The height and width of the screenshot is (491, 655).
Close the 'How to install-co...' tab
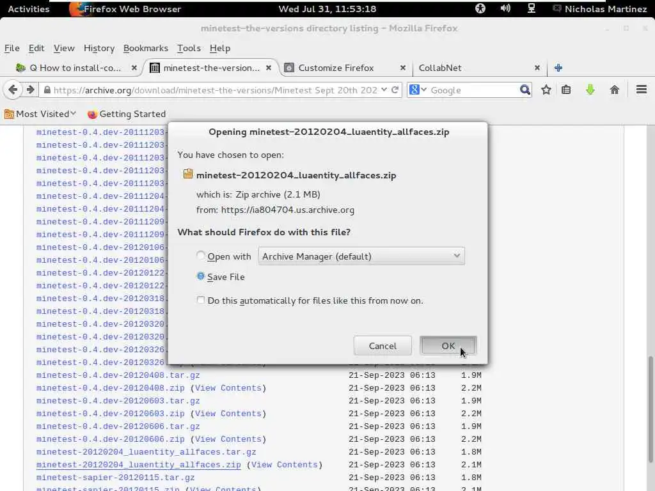tap(134, 68)
